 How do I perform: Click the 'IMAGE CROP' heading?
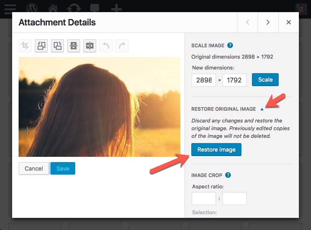[207, 175]
